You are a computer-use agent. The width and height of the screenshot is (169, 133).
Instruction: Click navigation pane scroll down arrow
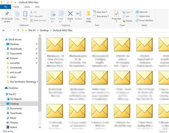point(40,127)
